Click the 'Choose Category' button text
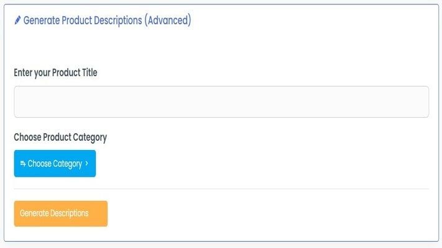 [x=55, y=164]
